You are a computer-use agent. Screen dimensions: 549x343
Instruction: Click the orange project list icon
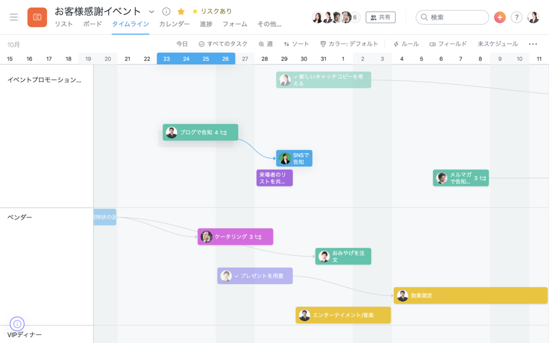point(37,17)
